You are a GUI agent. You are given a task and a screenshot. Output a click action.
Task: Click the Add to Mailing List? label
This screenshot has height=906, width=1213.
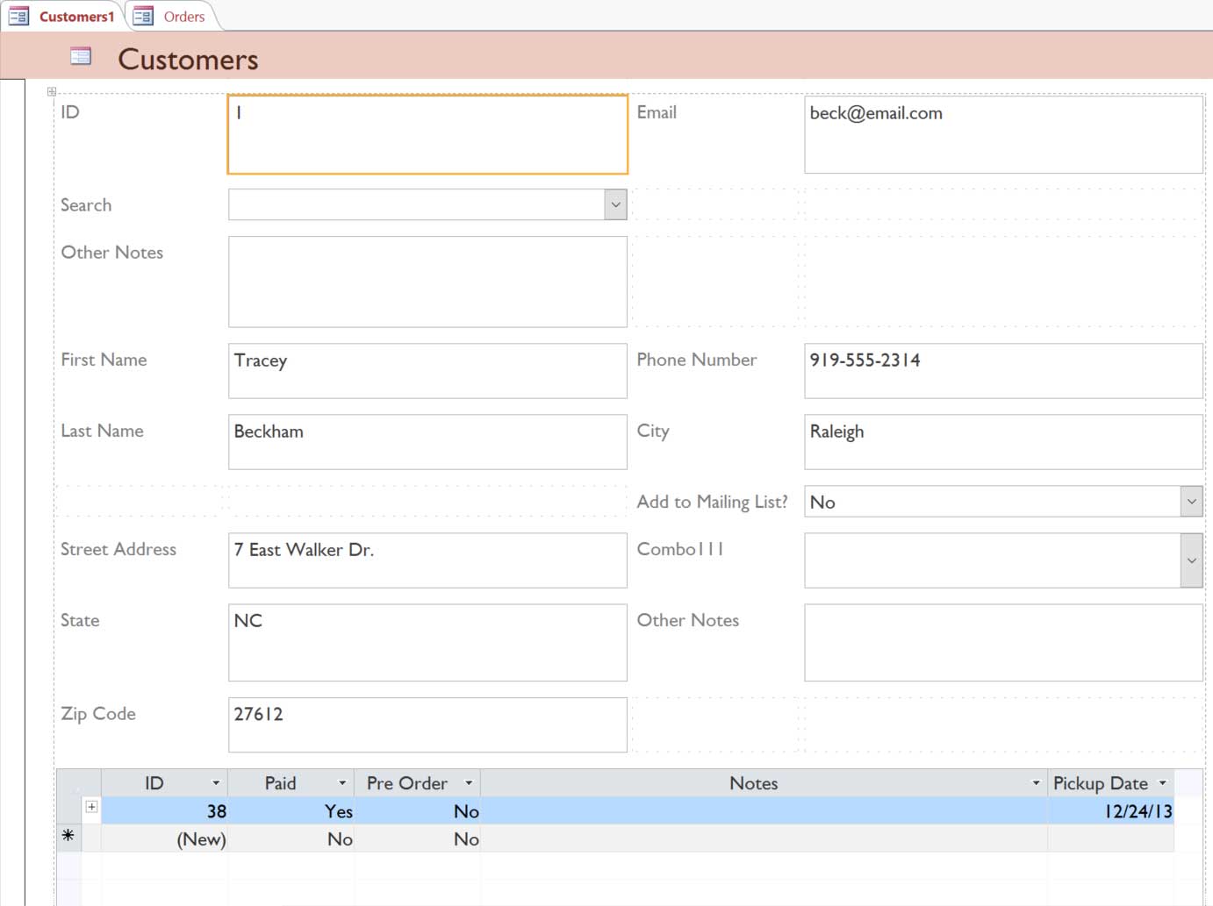712,502
